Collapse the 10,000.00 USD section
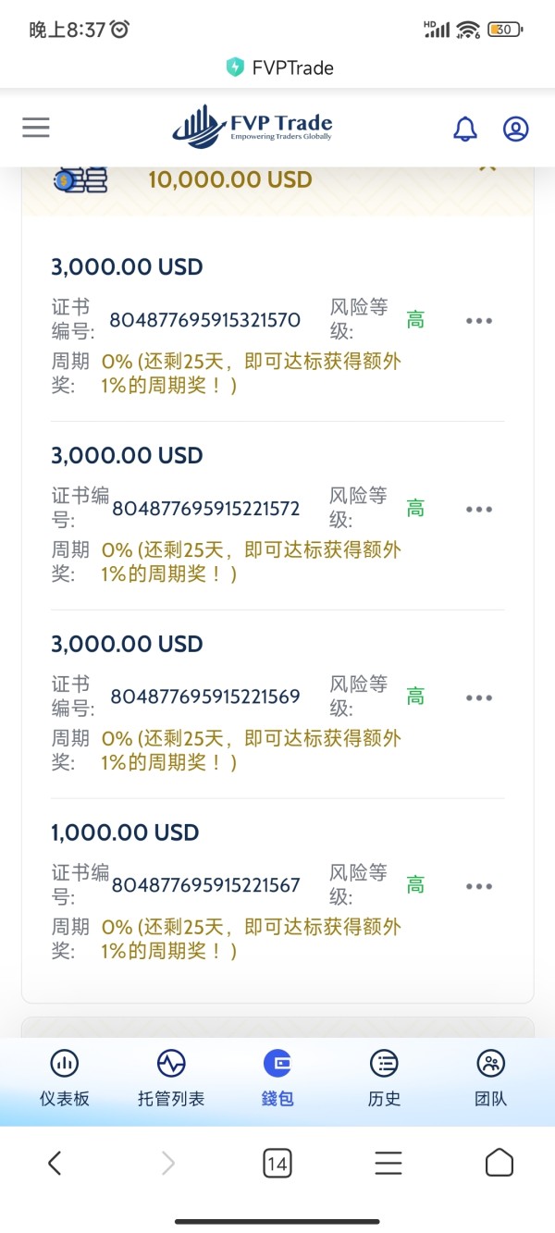Viewport: 555px width, 1233px height. coord(487,168)
